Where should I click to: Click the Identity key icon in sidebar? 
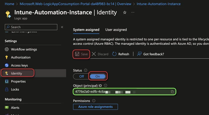click(7, 73)
